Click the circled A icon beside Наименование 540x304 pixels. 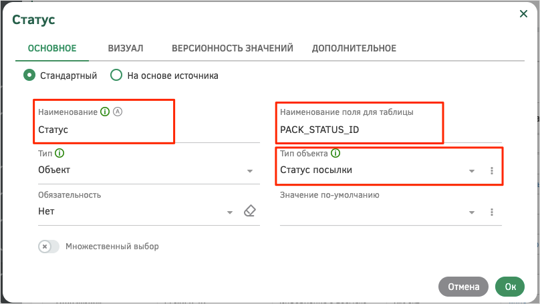pyautogui.click(x=118, y=112)
